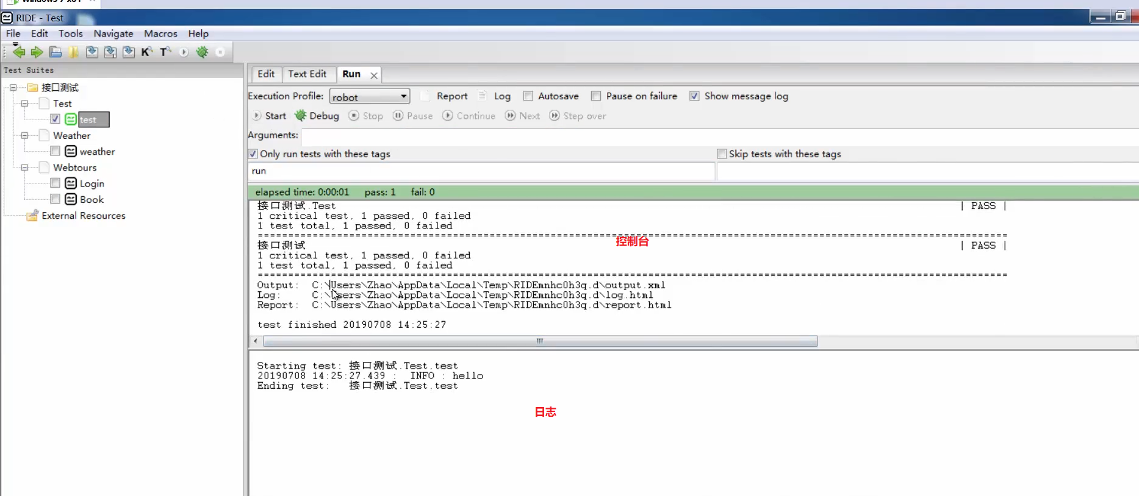1139x496 pixels.
Task: Click the Report icon in Run tab
Action: point(426,96)
